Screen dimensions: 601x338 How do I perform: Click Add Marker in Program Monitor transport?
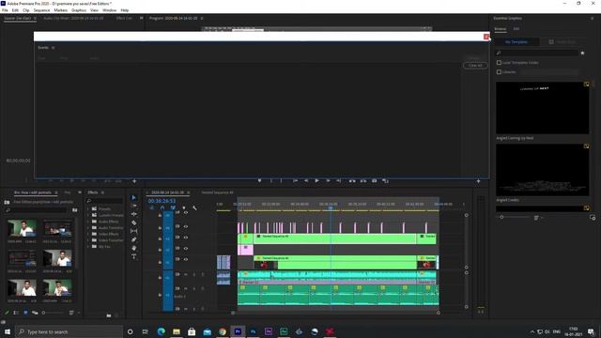[259, 181]
